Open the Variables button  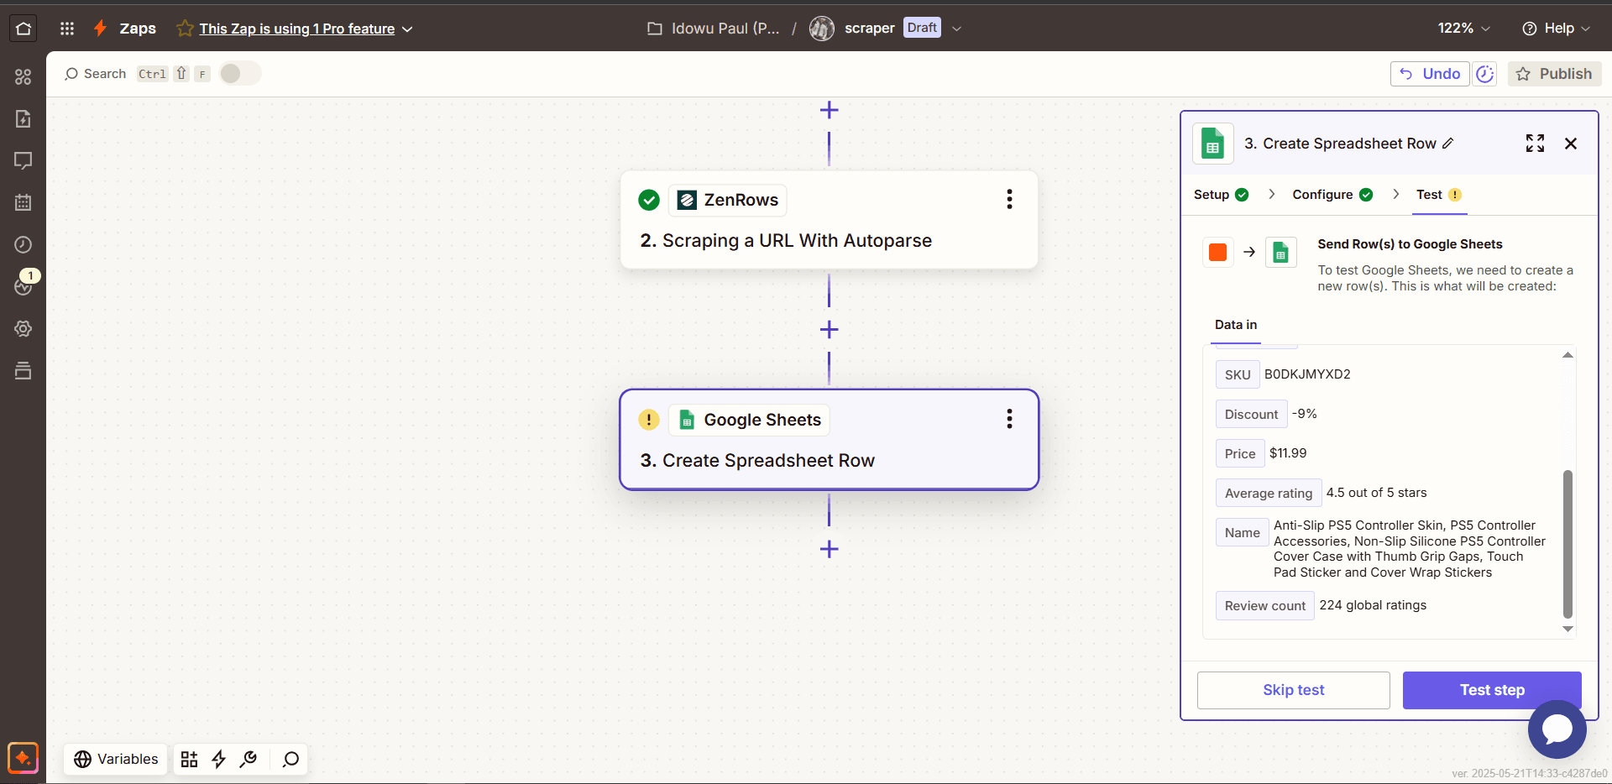click(116, 760)
